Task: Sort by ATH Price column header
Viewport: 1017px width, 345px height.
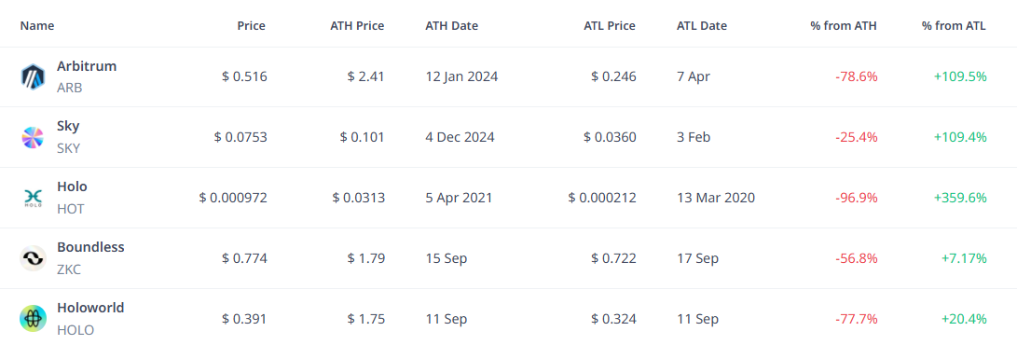Action: (x=357, y=26)
